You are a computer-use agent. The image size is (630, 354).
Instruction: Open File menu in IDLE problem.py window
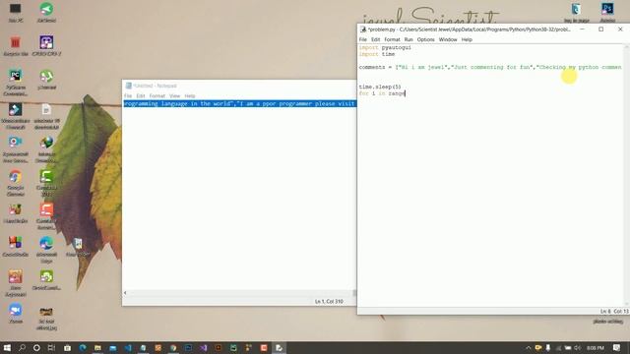[363, 39]
